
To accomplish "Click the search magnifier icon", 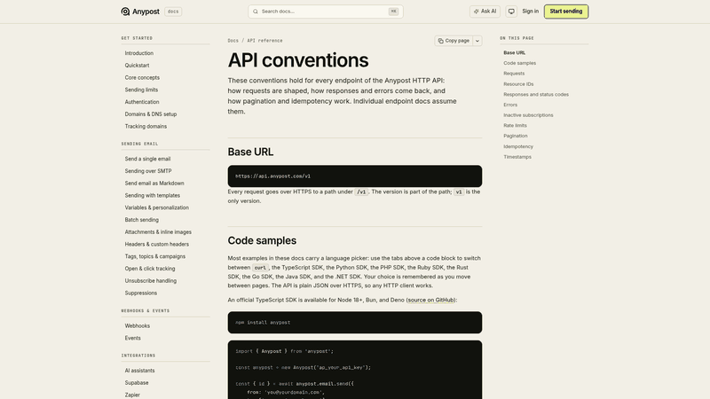I will coord(256,12).
